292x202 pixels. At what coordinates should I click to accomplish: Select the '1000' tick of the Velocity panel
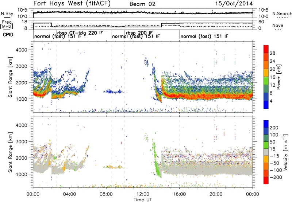(x=21, y=174)
